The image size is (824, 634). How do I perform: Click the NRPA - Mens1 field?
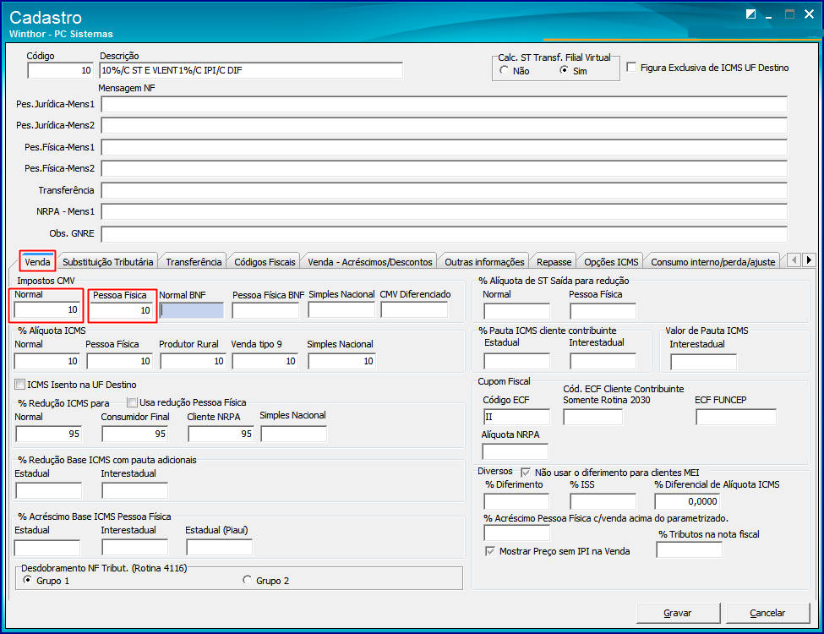coord(445,211)
